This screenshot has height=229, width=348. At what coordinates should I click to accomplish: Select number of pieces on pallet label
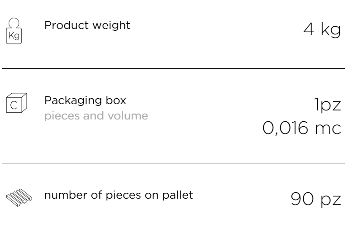click(x=119, y=195)
